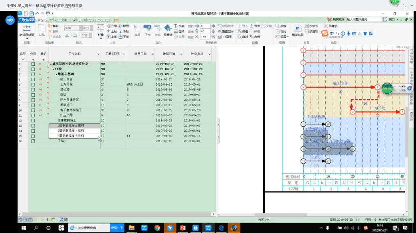416x233 pixels.
Task: Open the 计划开始 column filter dropdown
Action: pos(181,54)
